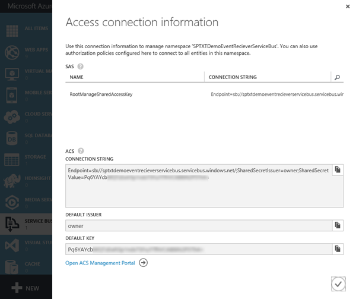The height and width of the screenshot is (299, 356).
Task: Close the Access connection information dialog
Action: click(x=347, y=7)
